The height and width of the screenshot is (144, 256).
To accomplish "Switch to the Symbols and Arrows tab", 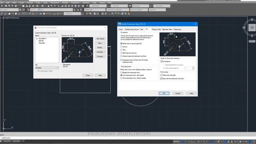I will coord(132,29).
